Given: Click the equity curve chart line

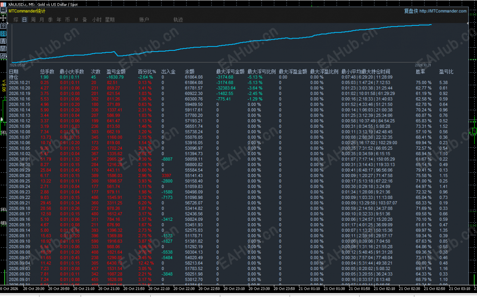Looking at the screenshot, I should pos(221,44).
